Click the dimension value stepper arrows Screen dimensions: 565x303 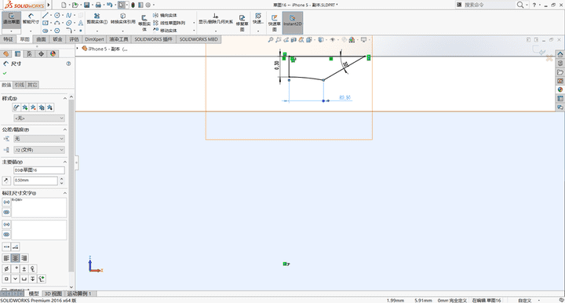click(62, 181)
